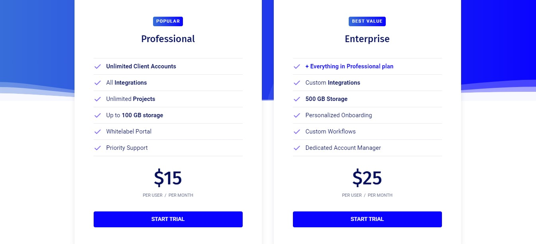Click the $25 price text
This screenshot has width=536, height=244.
(x=367, y=178)
